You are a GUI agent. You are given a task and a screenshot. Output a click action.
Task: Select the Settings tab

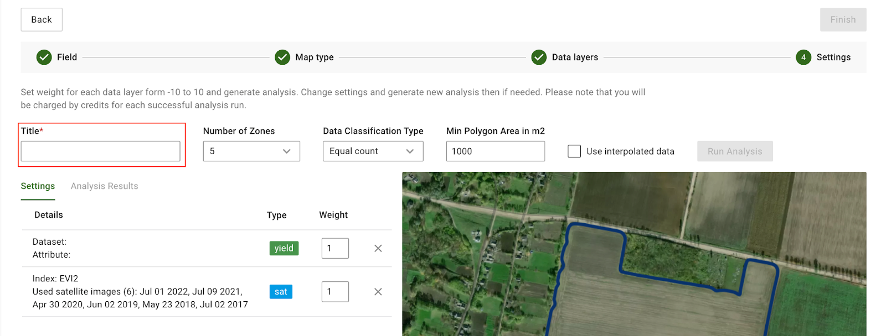(x=38, y=186)
